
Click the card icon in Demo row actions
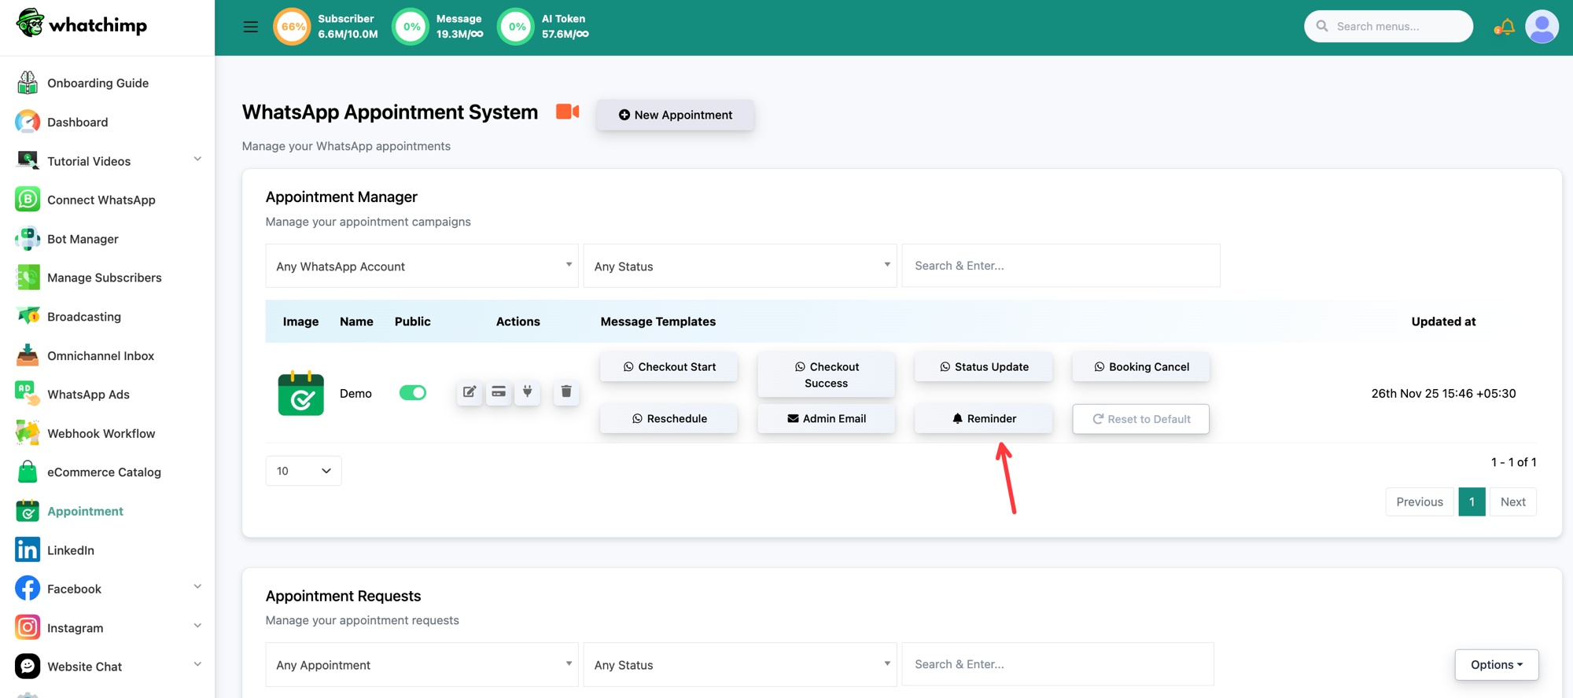click(499, 391)
